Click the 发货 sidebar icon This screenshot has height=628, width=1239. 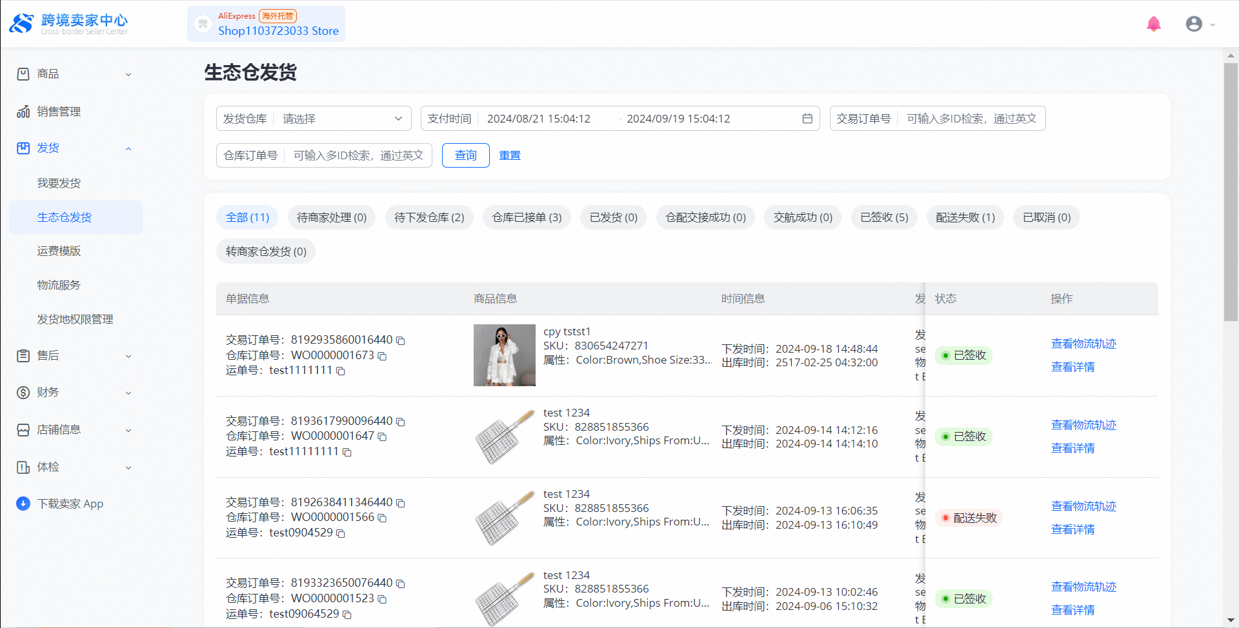pyautogui.click(x=23, y=148)
